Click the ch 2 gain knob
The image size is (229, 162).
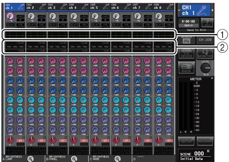coord(31,16)
